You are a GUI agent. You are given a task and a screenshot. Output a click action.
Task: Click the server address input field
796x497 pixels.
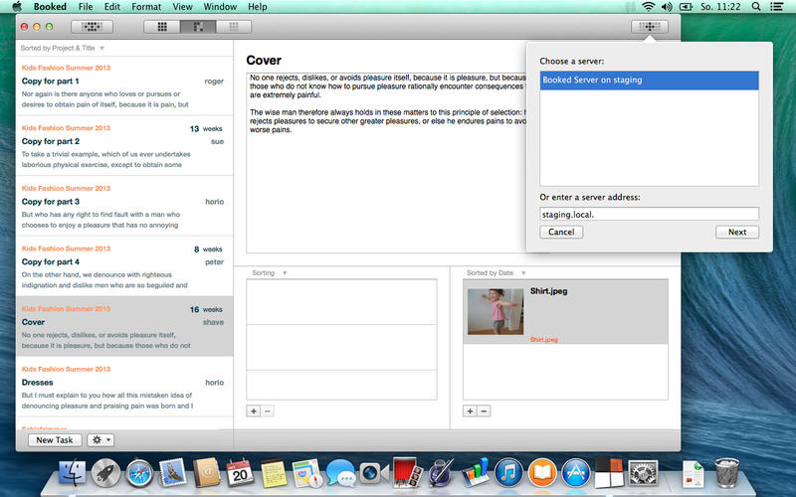[x=650, y=214]
